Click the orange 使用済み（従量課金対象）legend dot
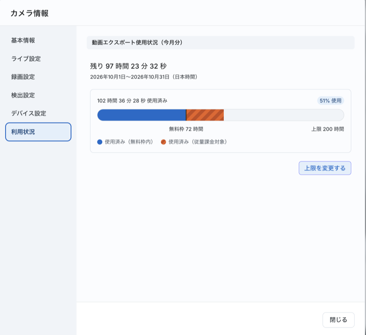This screenshot has width=366, height=335. [163, 142]
